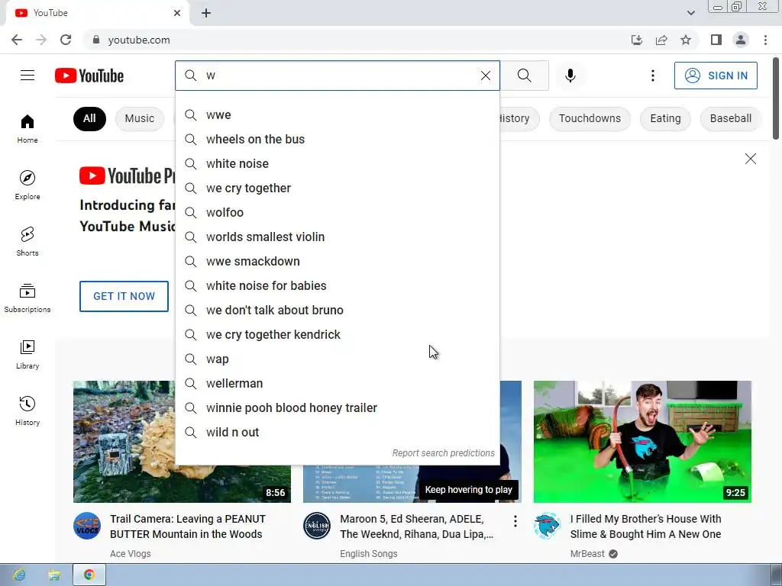The height and width of the screenshot is (586, 782).
Task: Choose 'we don't talk about bruno' suggestion
Action: click(x=337, y=310)
